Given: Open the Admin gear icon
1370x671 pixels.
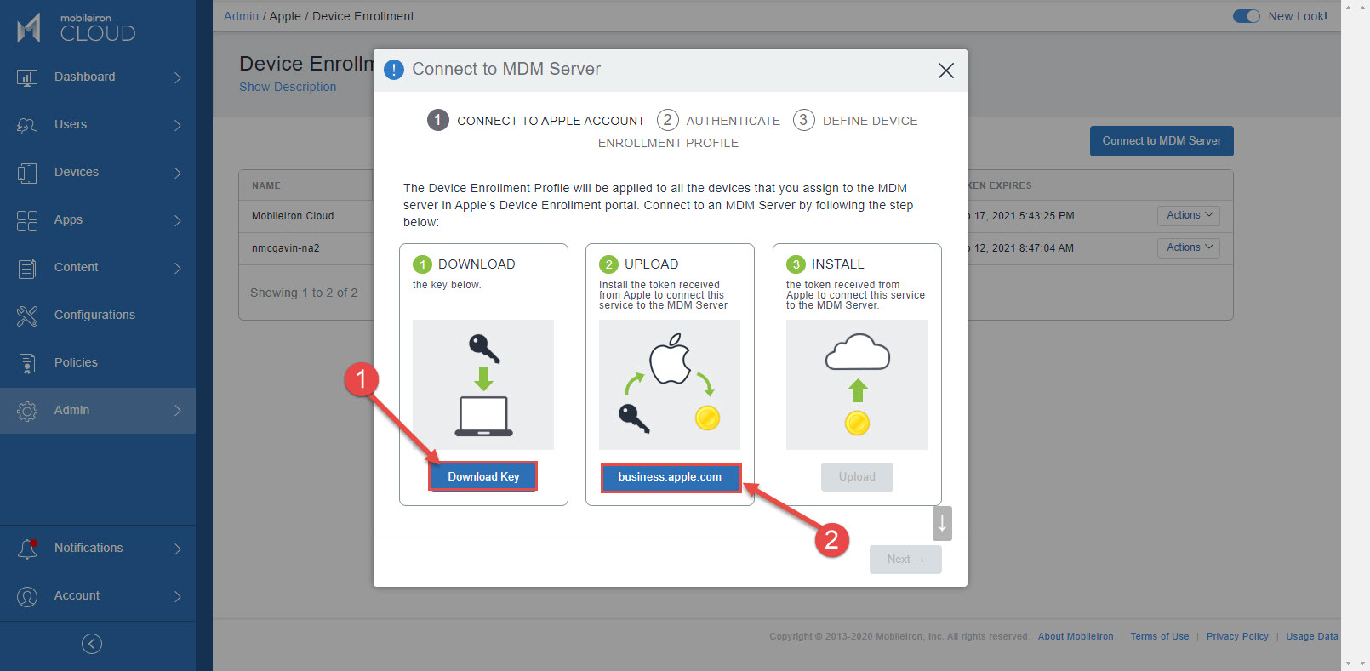Looking at the screenshot, I should 27,411.
